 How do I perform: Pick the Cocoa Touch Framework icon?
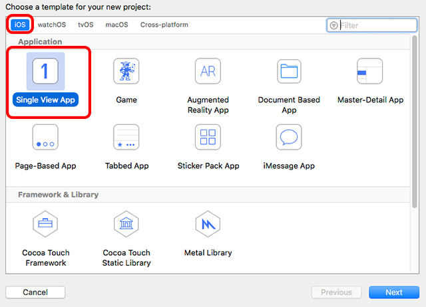[x=45, y=224]
